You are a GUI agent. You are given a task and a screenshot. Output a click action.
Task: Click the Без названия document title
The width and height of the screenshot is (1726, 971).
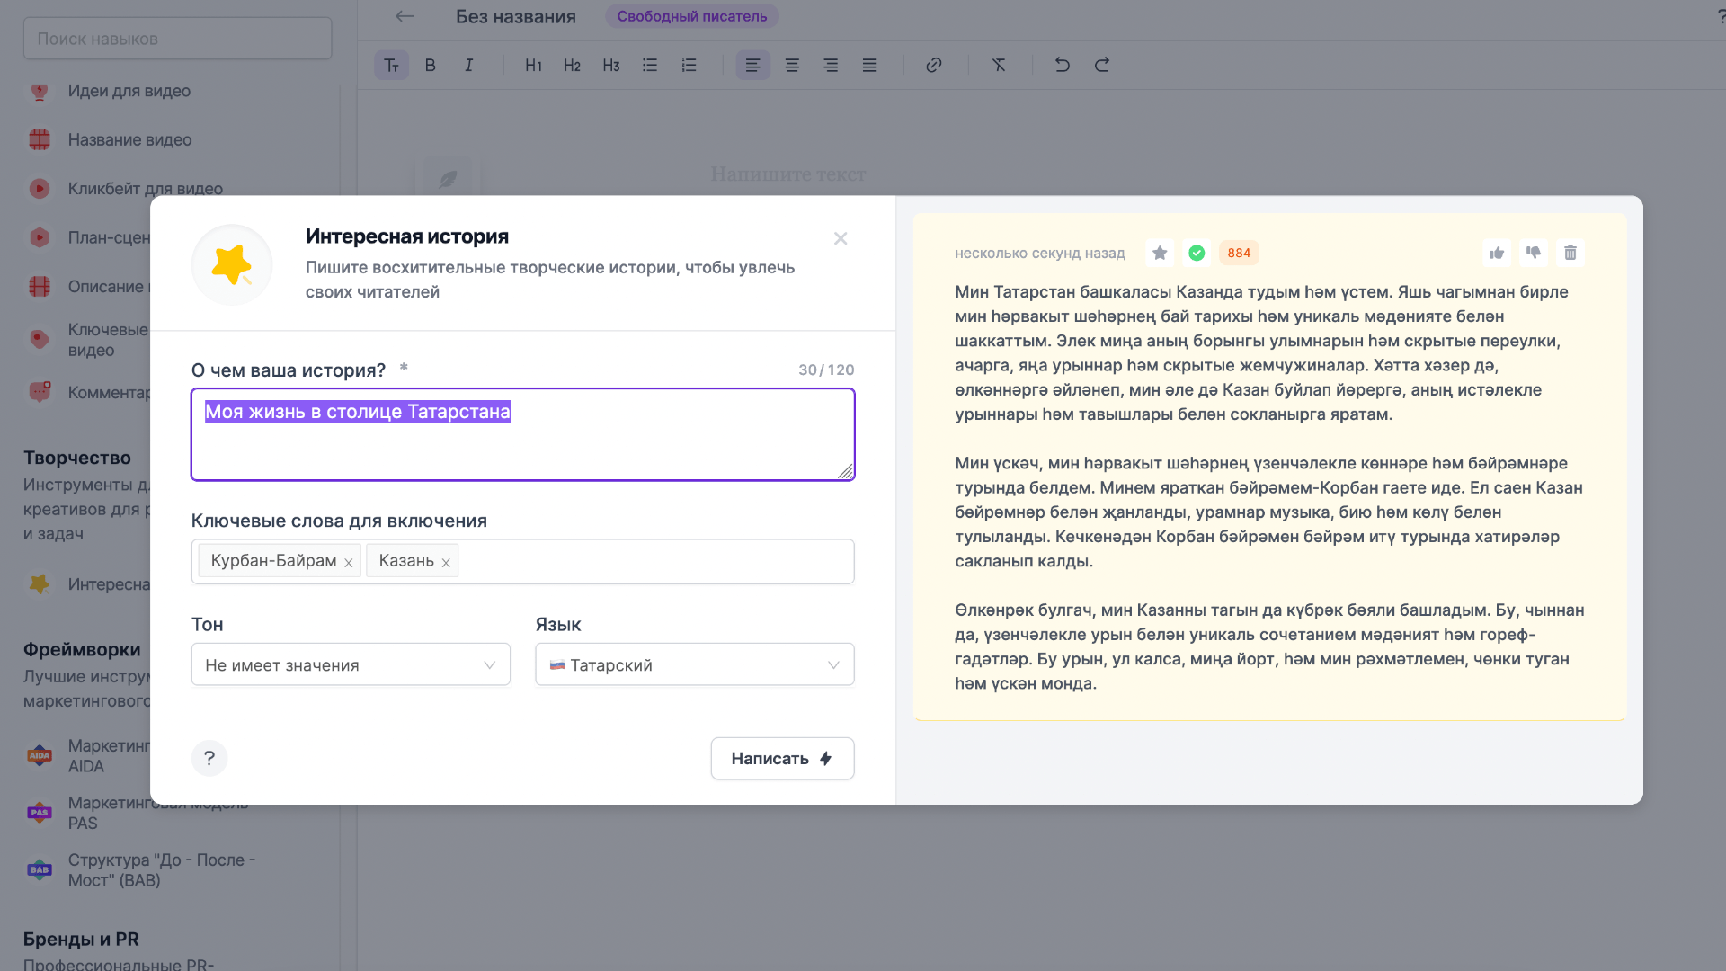[516, 16]
